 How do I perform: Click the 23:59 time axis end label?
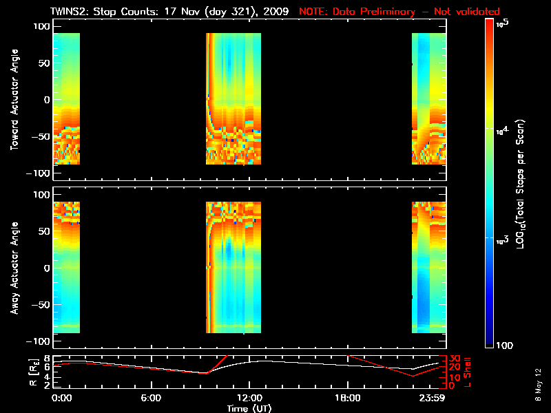coord(433,398)
